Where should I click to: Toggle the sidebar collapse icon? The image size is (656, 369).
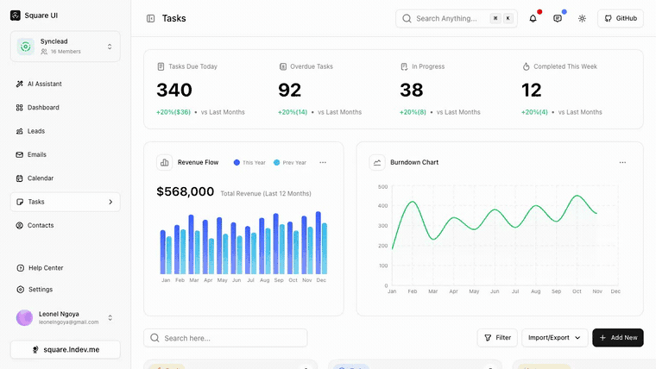[150, 18]
